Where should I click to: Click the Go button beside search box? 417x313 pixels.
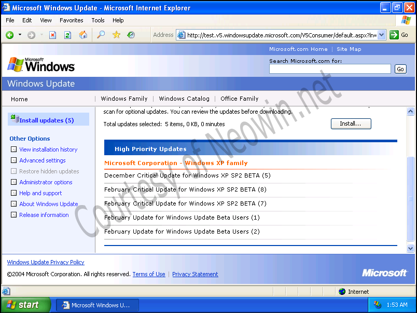point(400,69)
